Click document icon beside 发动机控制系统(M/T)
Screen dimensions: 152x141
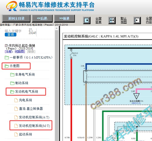(16, 126)
